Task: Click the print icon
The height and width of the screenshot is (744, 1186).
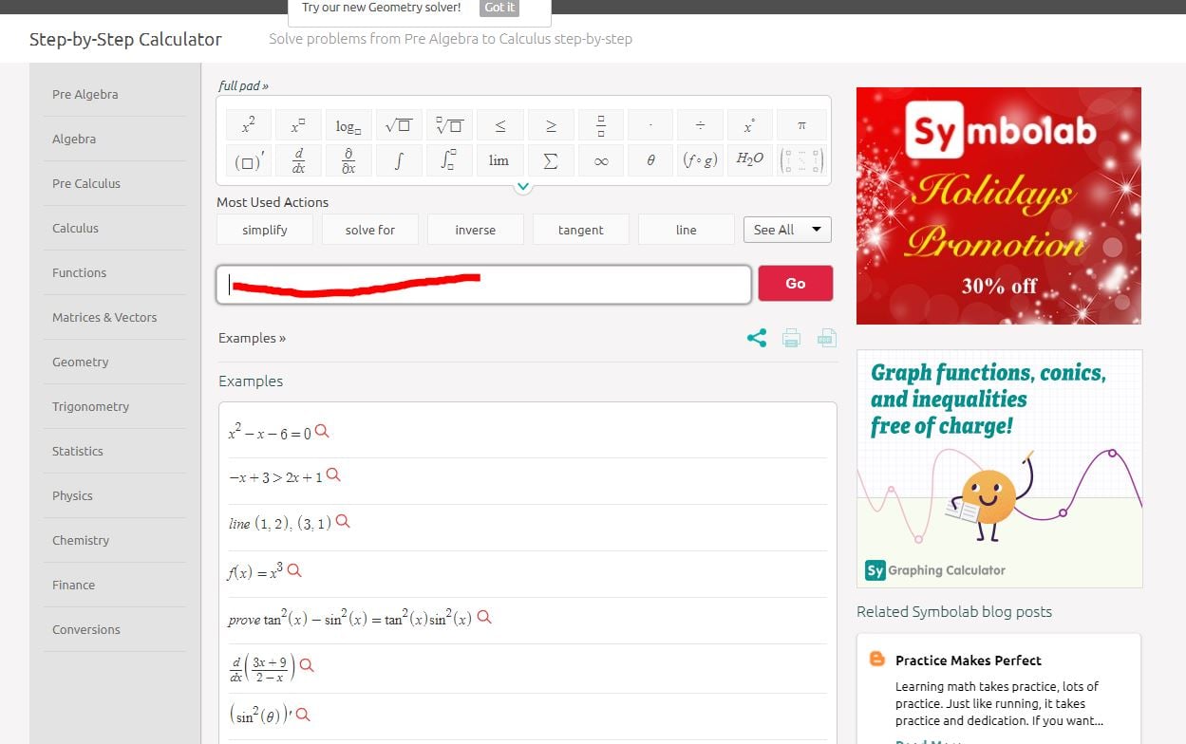Action: 792,338
